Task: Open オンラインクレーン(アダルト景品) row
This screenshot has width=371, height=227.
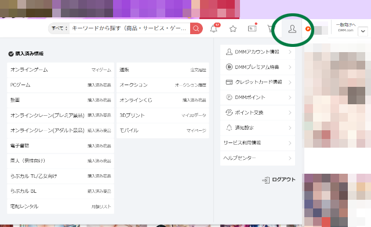Action: pyautogui.click(x=60, y=130)
